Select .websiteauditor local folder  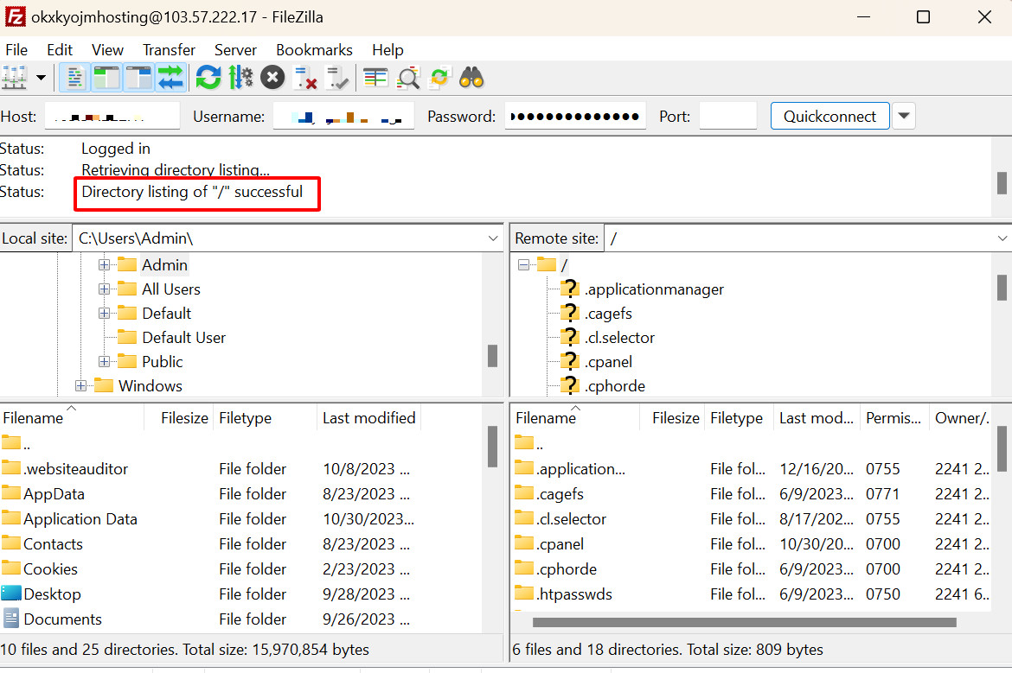[x=75, y=468]
